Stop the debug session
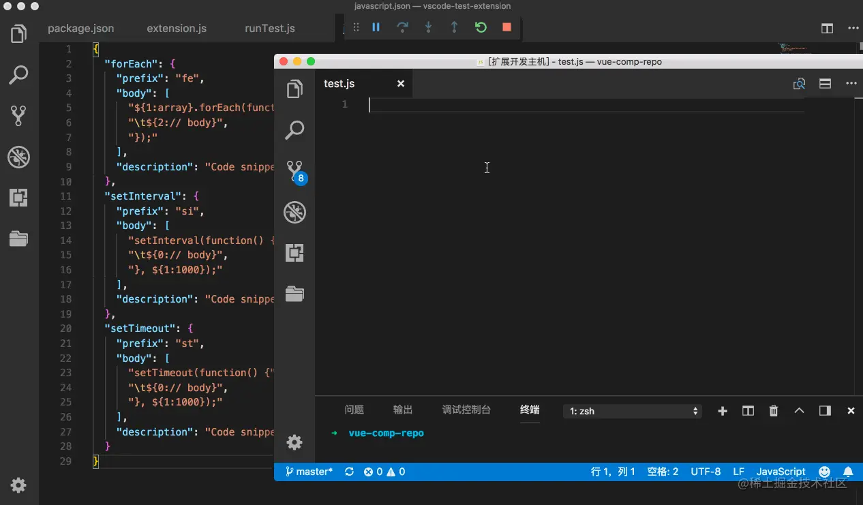Screen dimensions: 863x505 (506, 27)
